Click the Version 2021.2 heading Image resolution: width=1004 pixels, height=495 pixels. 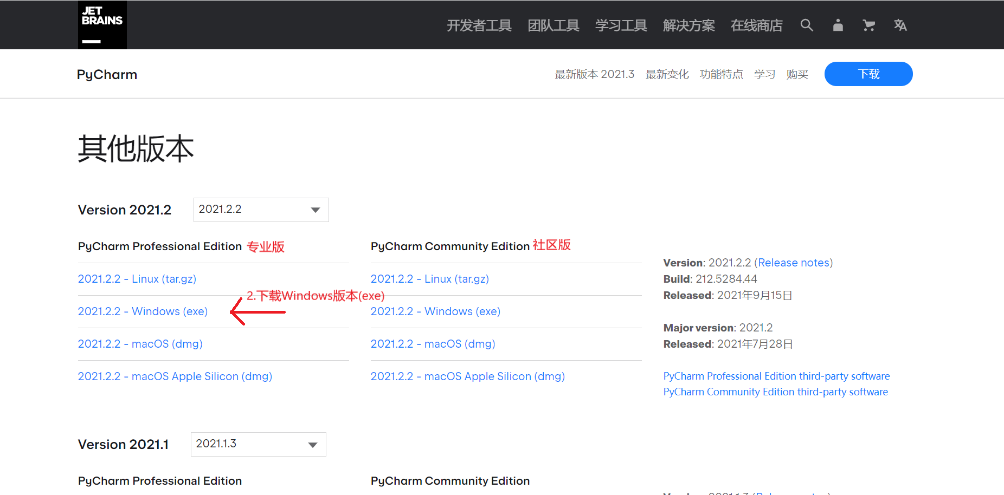point(125,210)
